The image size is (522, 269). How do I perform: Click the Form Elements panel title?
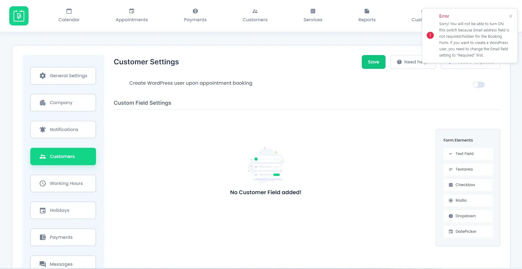pyautogui.click(x=458, y=140)
